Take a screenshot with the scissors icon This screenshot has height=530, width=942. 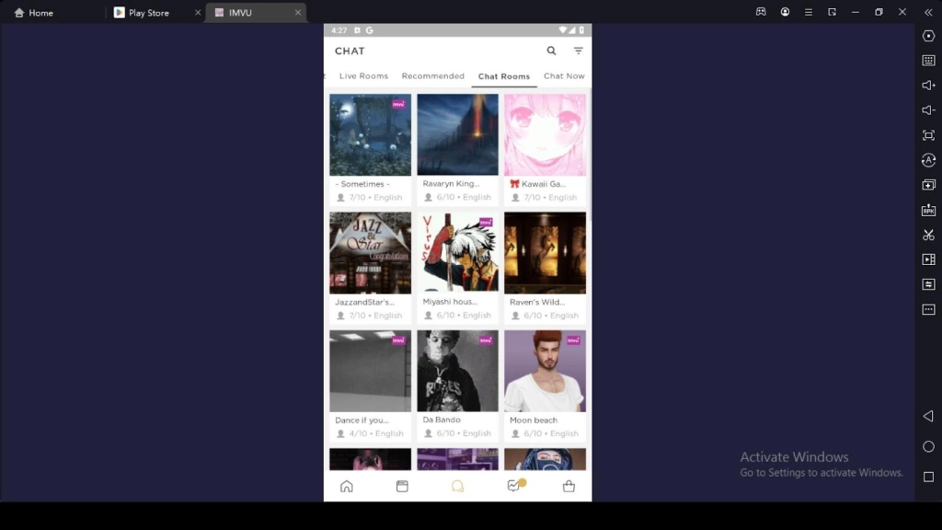pyautogui.click(x=928, y=235)
